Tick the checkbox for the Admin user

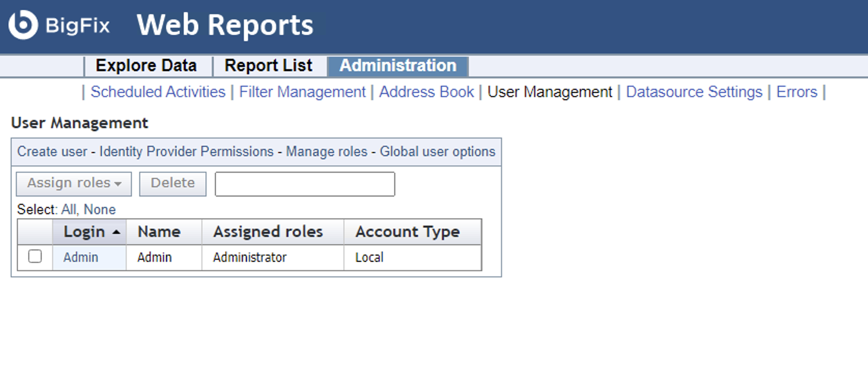click(x=35, y=257)
